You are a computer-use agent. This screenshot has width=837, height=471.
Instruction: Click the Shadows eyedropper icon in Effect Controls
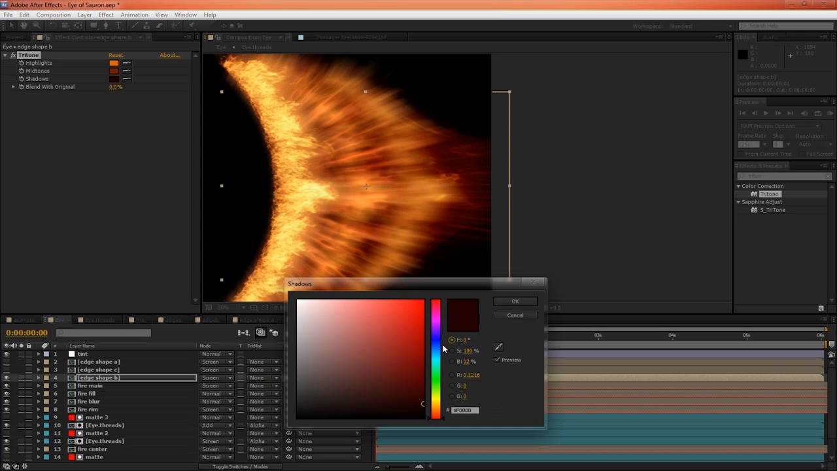click(x=127, y=78)
